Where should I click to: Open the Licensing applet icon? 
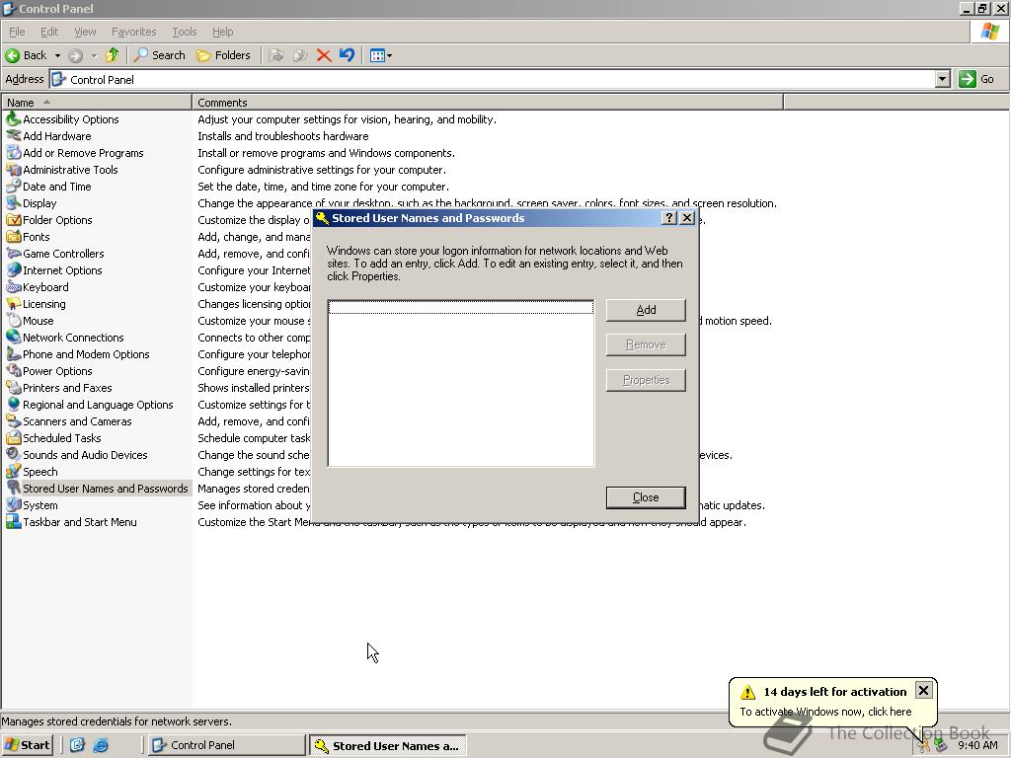pos(14,304)
